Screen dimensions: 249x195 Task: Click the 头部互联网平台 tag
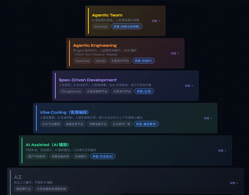(97, 91)
